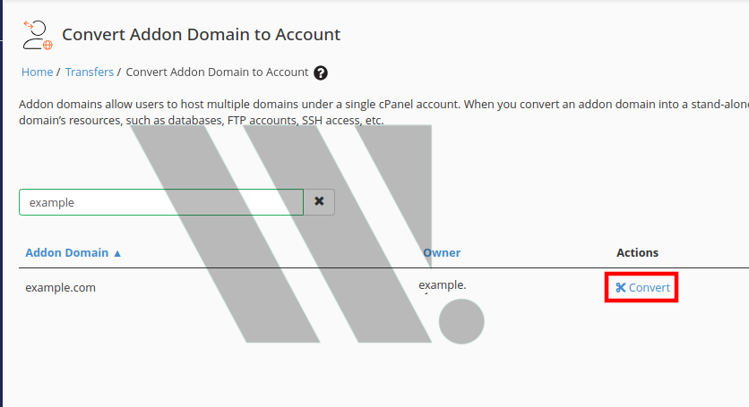This screenshot has width=749, height=407.
Task: Click the addon domains description paragraph
Action: point(383,112)
